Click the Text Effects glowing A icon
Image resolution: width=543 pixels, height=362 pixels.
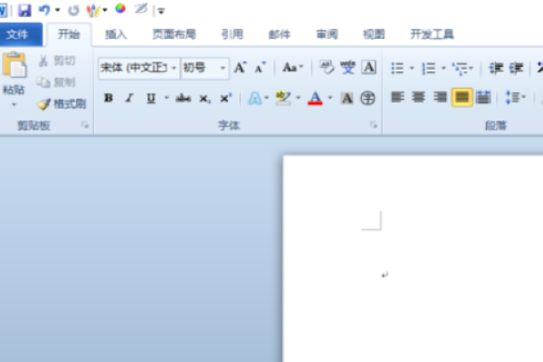click(255, 99)
